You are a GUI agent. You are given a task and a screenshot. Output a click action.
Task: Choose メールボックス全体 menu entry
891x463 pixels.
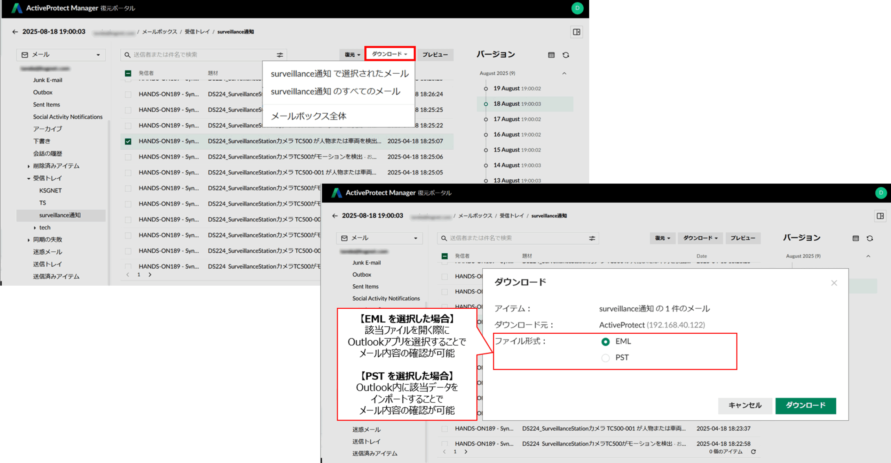308,116
